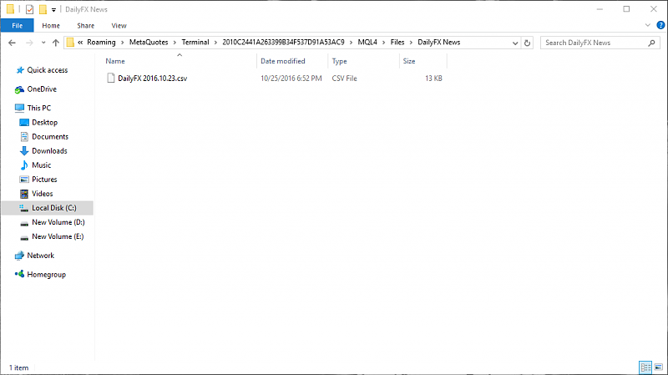This screenshot has height=375, width=668.
Task: Click the Properties quick access toolbar icon
Action: tap(29, 9)
